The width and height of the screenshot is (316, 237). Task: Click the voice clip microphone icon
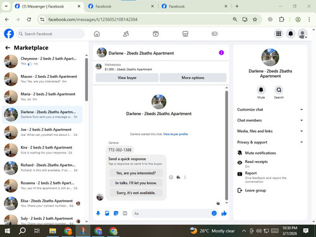98,214
